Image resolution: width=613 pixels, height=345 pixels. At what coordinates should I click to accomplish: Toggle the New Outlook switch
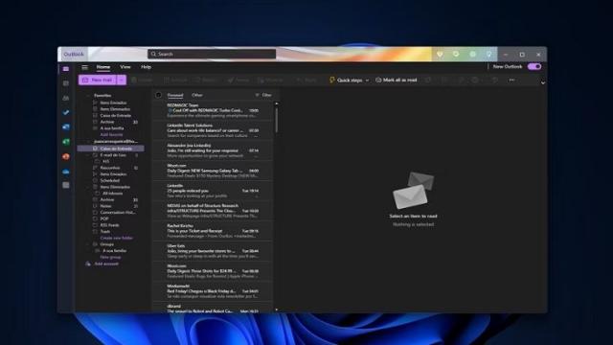(534, 66)
